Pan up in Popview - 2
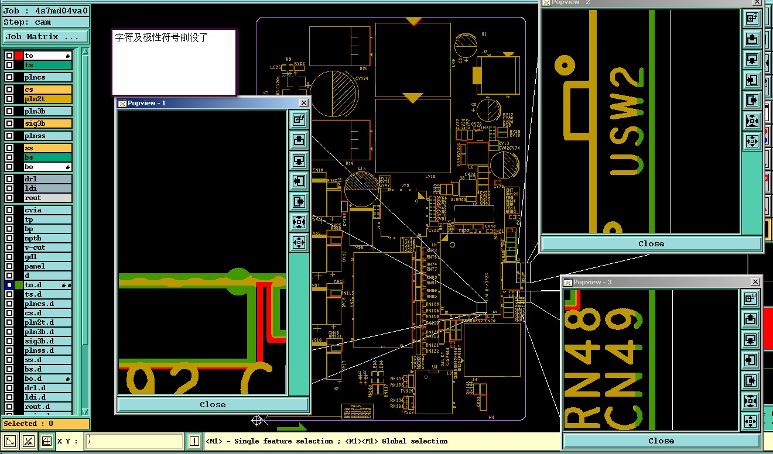773x454 pixels. click(752, 39)
